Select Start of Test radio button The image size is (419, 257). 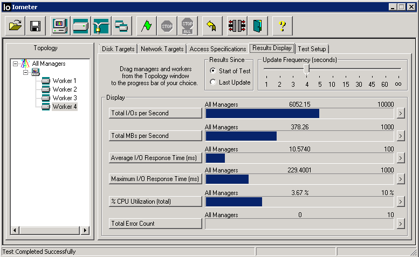pos(213,71)
